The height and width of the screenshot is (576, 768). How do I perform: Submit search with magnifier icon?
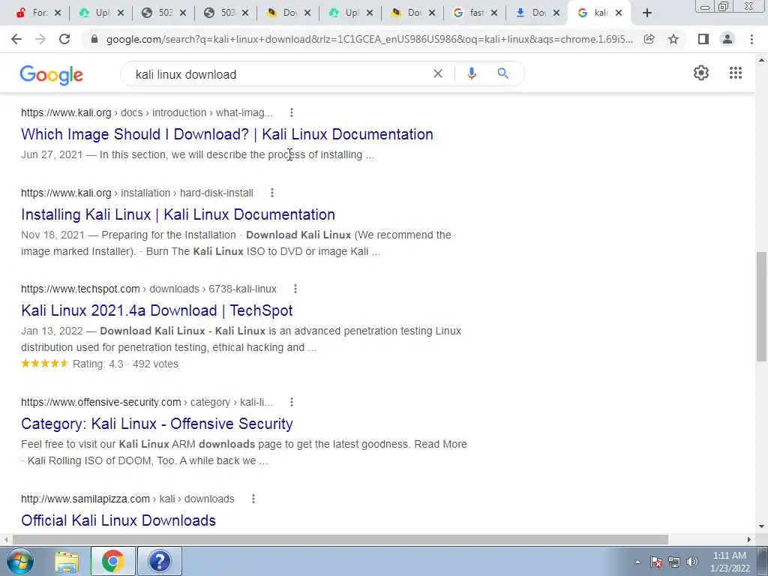click(502, 73)
